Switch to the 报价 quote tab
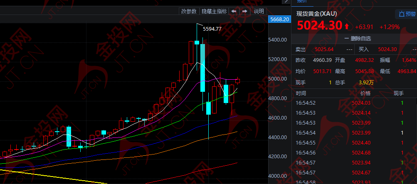 point(301,2)
